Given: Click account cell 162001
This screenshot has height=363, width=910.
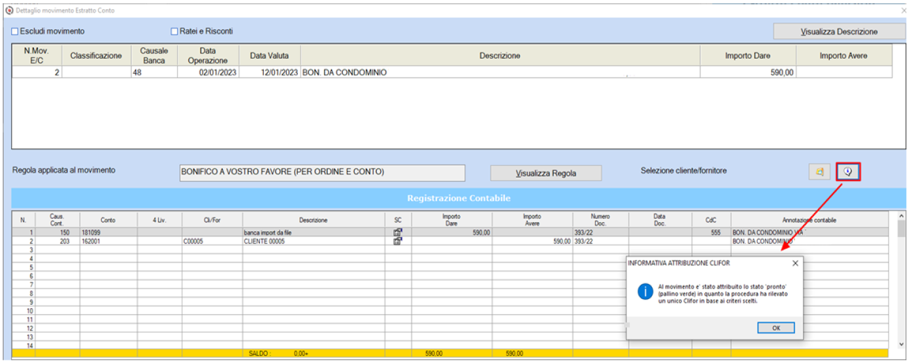Looking at the screenshot, I should click(108, 241).
